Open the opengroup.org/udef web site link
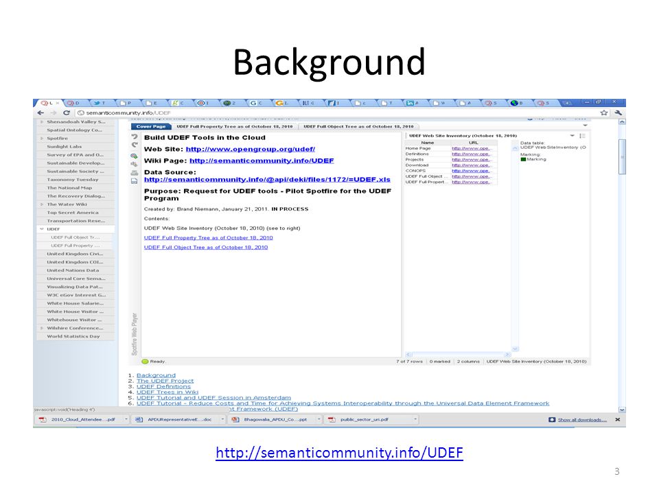659x494 pixels. [250, 149]
